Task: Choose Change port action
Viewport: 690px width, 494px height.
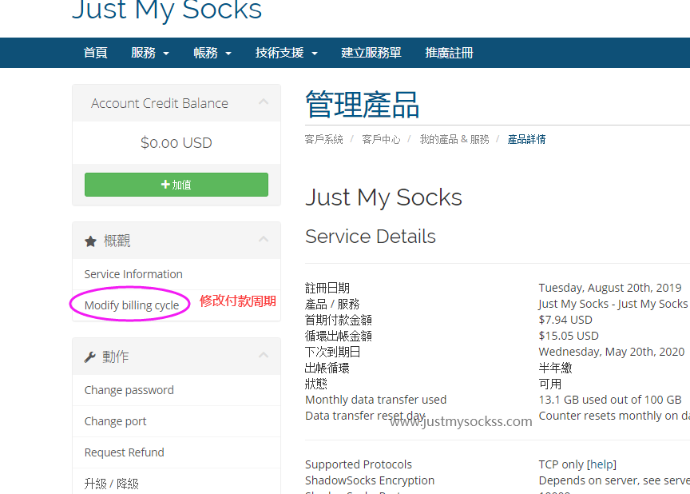Action: point(115,421)
